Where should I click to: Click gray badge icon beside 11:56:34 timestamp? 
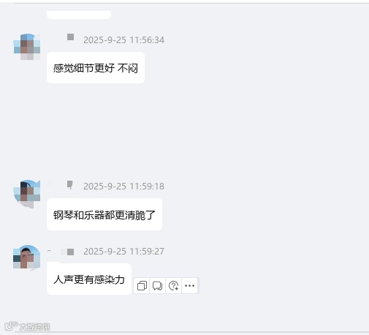(70, 37)
